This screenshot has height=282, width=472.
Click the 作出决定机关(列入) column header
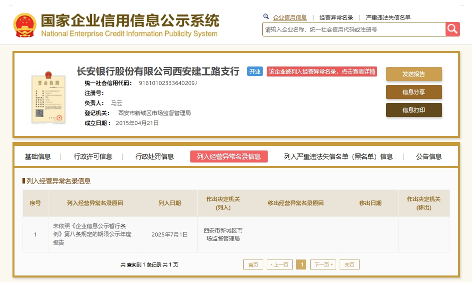223,203
